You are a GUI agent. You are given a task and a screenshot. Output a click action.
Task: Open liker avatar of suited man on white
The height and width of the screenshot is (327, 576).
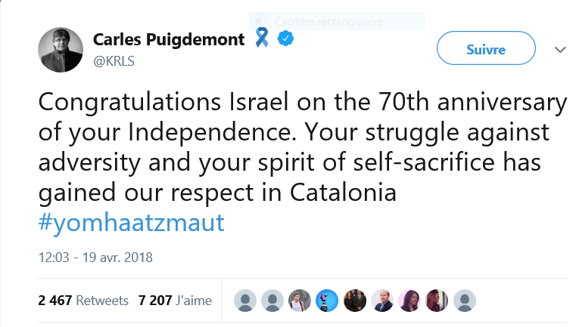[x=382, y=301]
